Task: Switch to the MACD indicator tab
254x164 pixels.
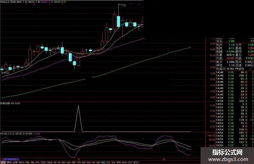Action: (22, 162)
